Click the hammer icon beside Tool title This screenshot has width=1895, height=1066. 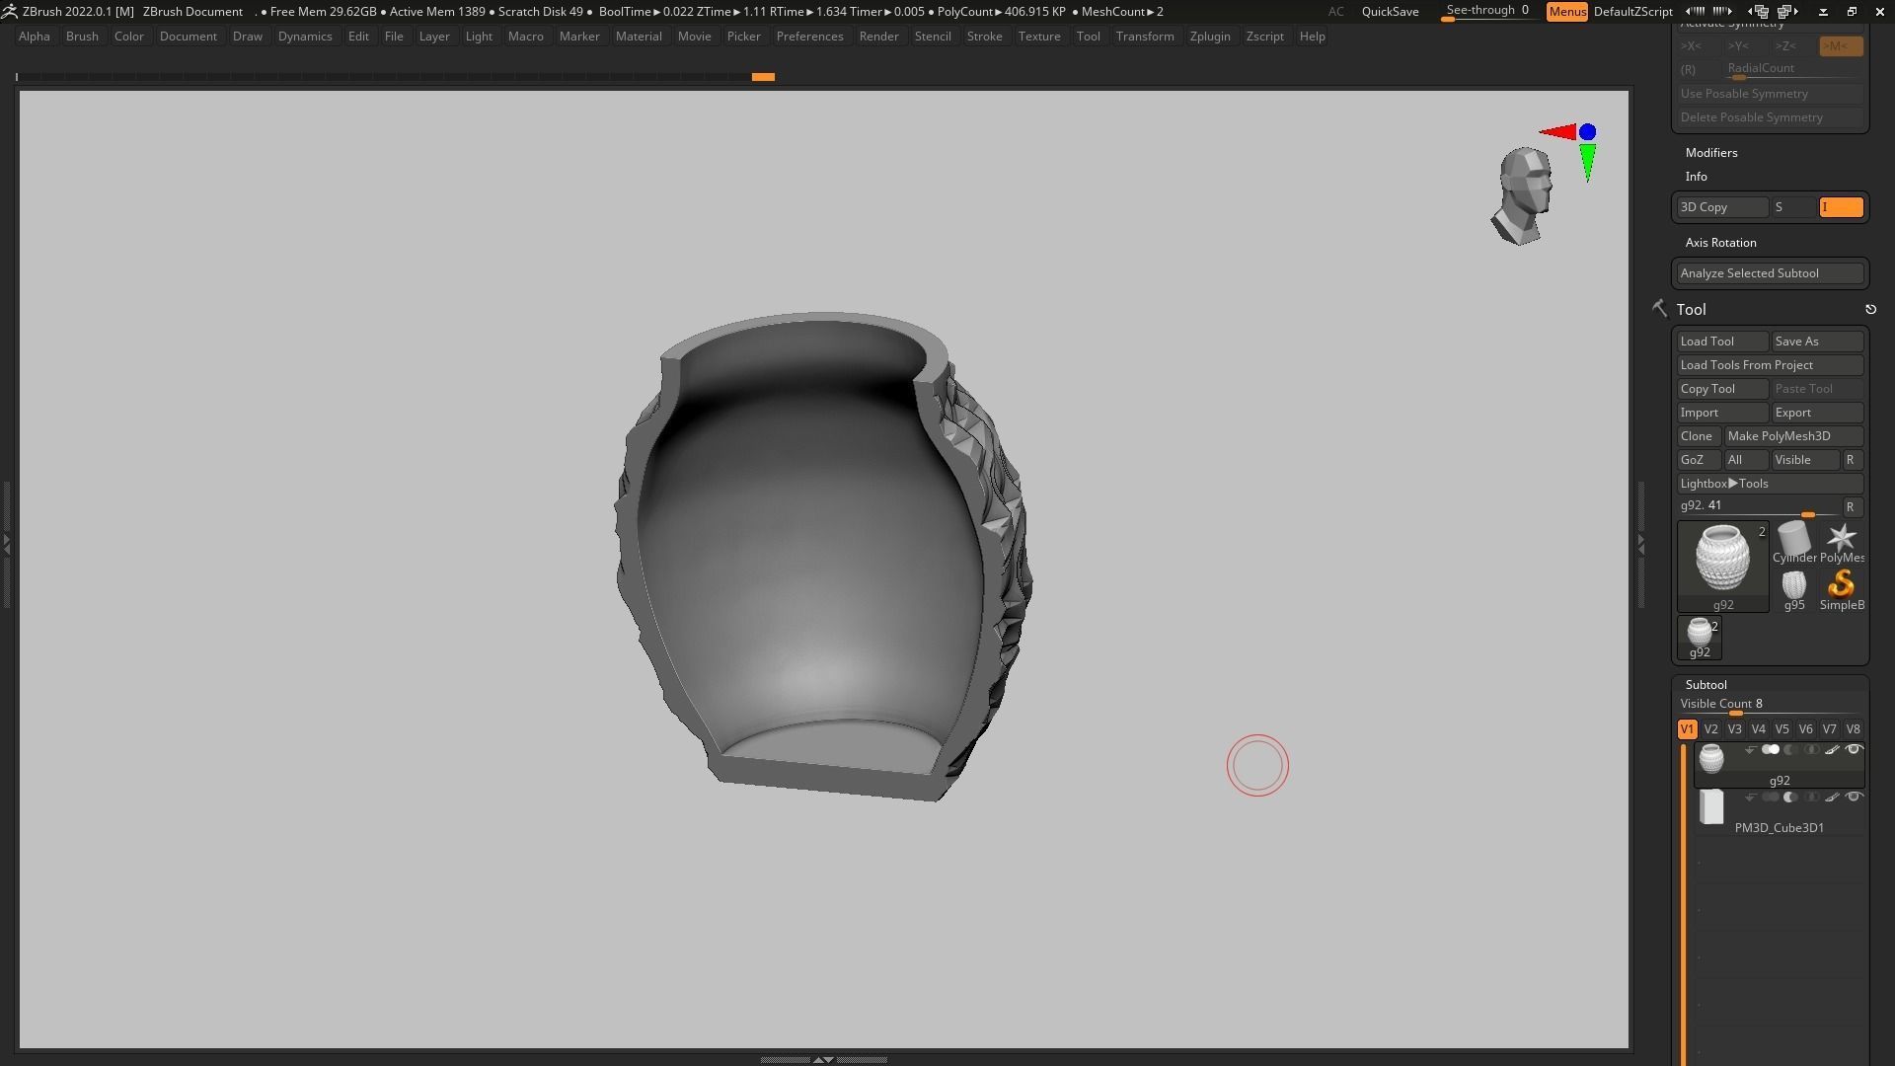(1659, 309)
